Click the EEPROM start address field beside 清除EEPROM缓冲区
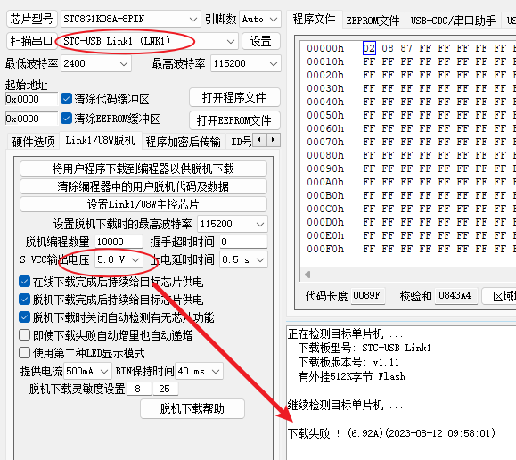 31,119
